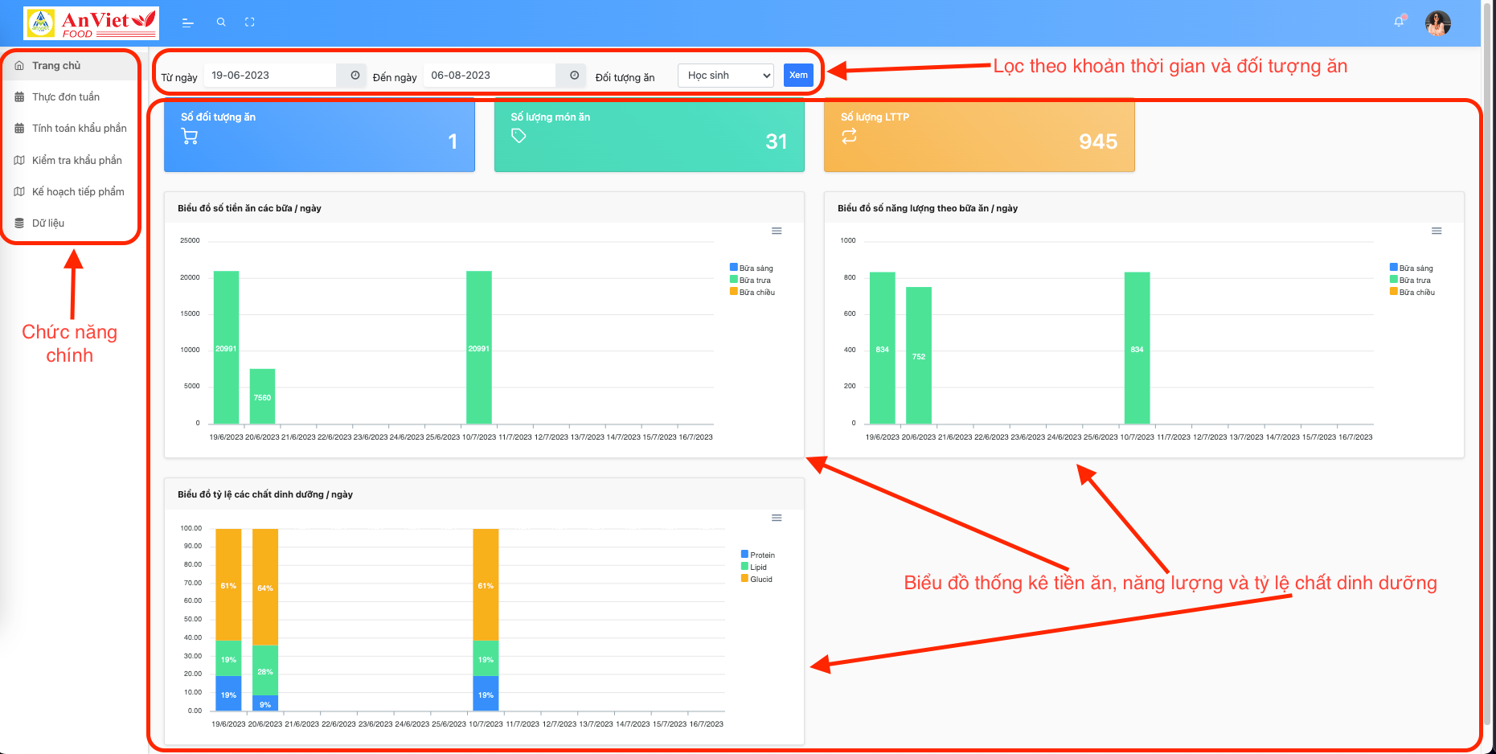
Task: Toggle Bữa trưa series in năng lượng chart
Action: click(x=1413, y=281)
